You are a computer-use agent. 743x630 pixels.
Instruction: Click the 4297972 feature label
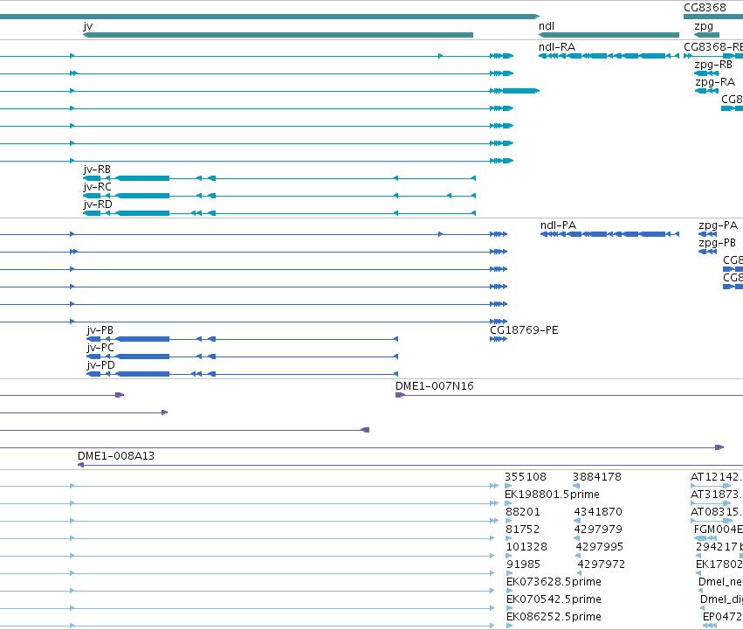(602, 564)
